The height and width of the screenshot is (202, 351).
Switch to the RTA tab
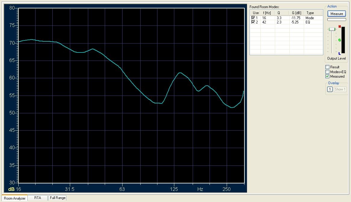(38, 198)
